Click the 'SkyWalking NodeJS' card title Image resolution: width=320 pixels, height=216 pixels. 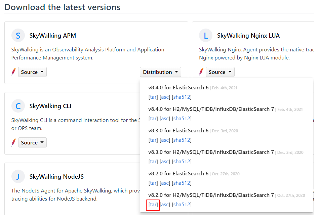click(56, 177)
